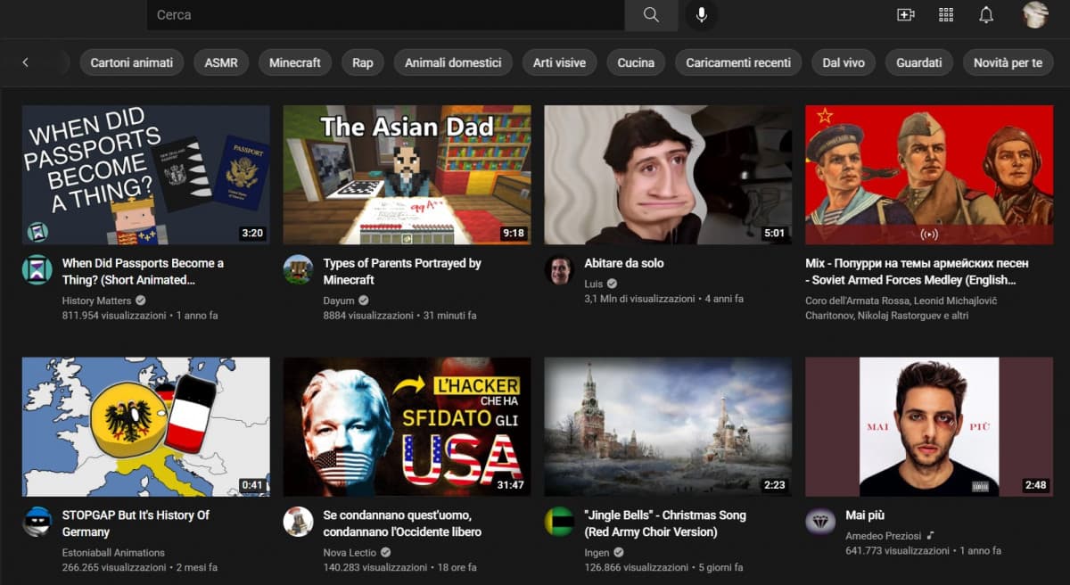Click the 126.866 visualizzazioni text
This screenshot has height=585, width=1070.
[637, 567]
